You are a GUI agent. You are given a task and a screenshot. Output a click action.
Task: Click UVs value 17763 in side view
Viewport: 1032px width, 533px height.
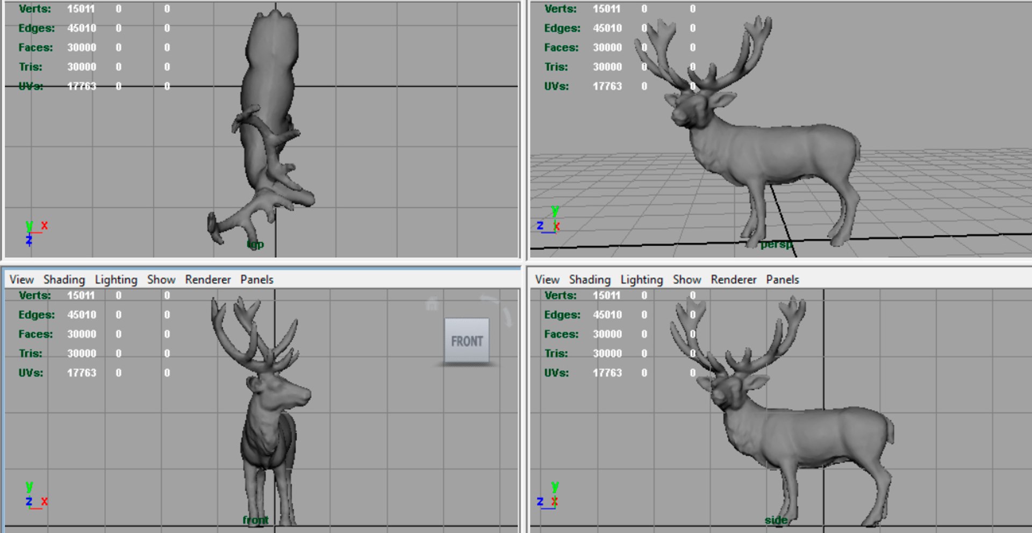tap(607, 373)
